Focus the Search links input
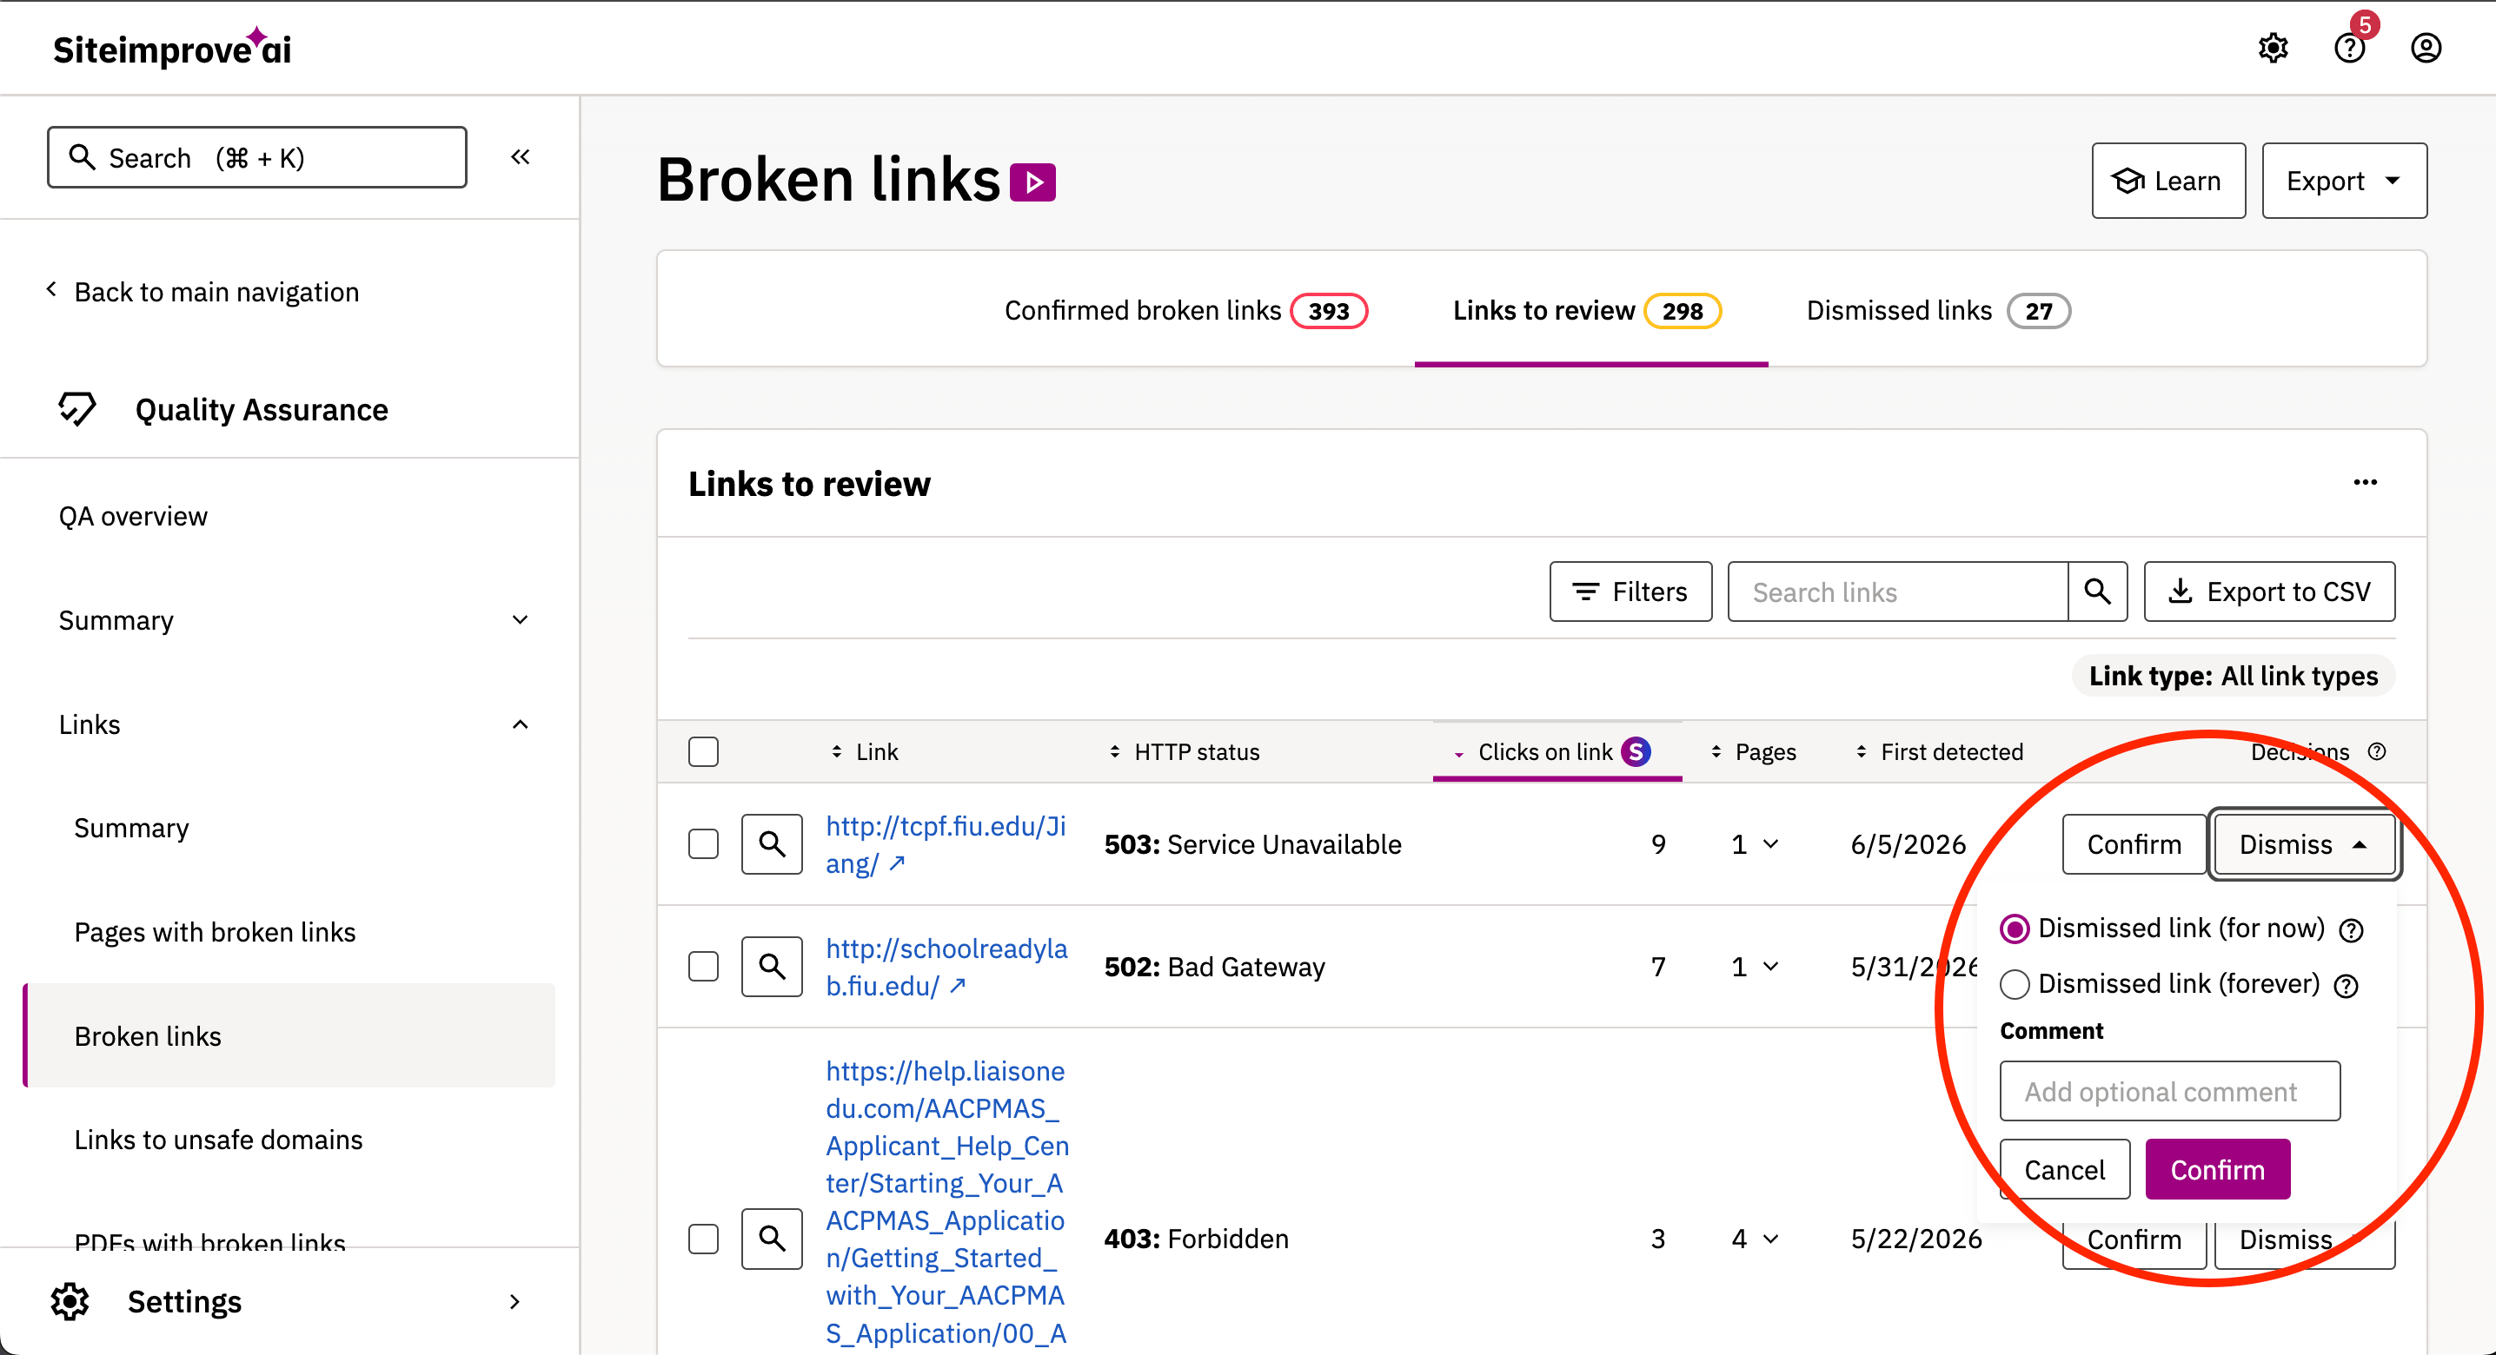 coord(1898,592)
